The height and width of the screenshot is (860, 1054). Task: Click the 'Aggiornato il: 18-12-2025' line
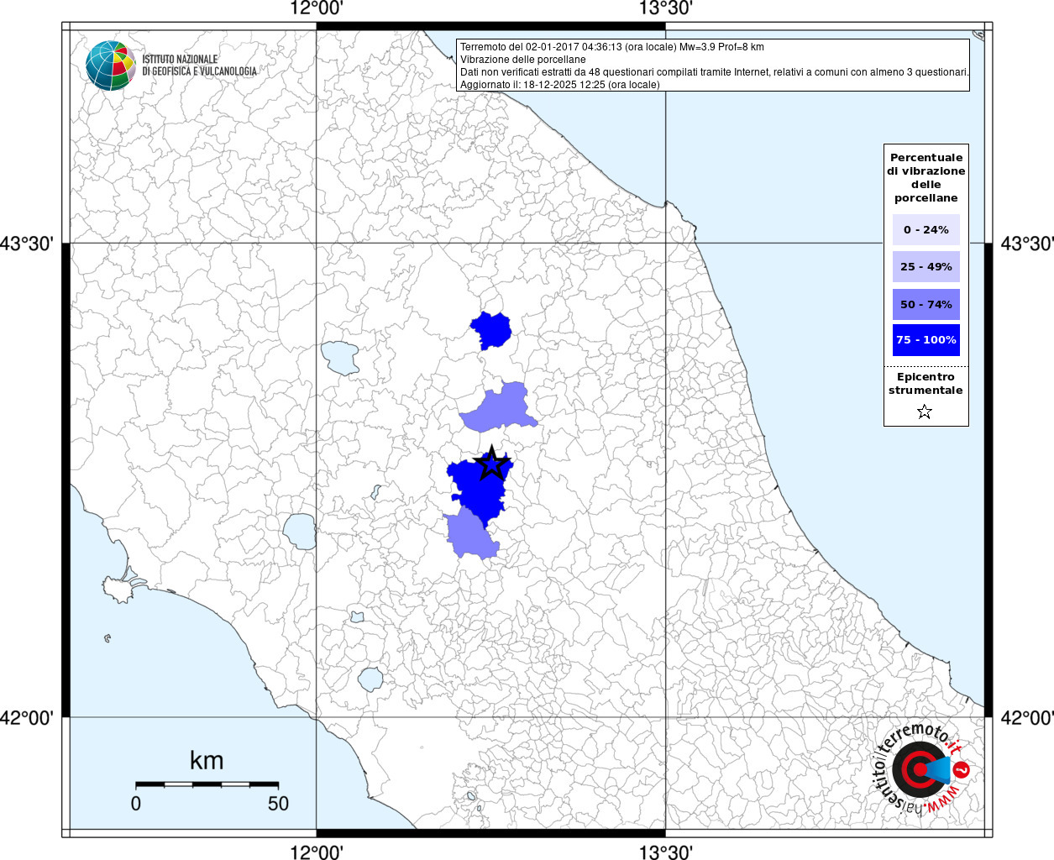click(x=560, y=85)
